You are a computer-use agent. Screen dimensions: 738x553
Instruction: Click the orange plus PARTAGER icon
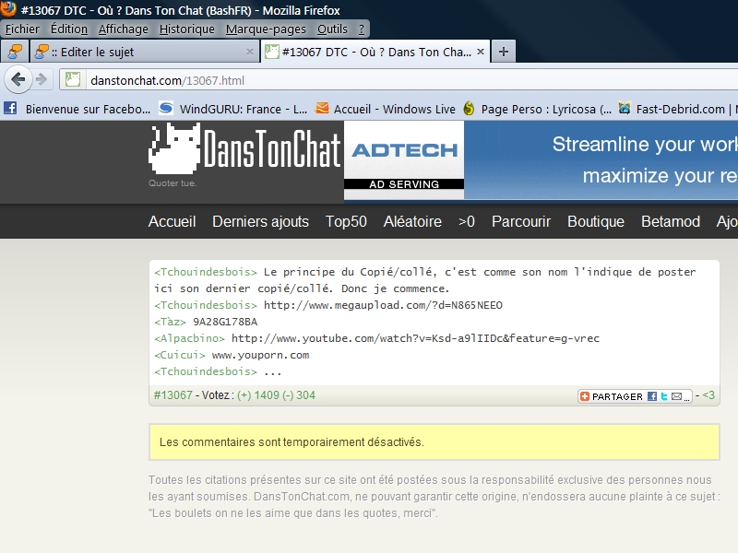pyautogui.click(x=585, y=396)
